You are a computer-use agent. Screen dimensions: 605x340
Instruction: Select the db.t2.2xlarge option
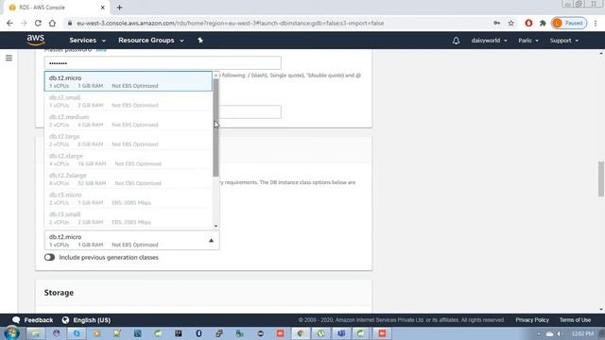coord(129,178)
